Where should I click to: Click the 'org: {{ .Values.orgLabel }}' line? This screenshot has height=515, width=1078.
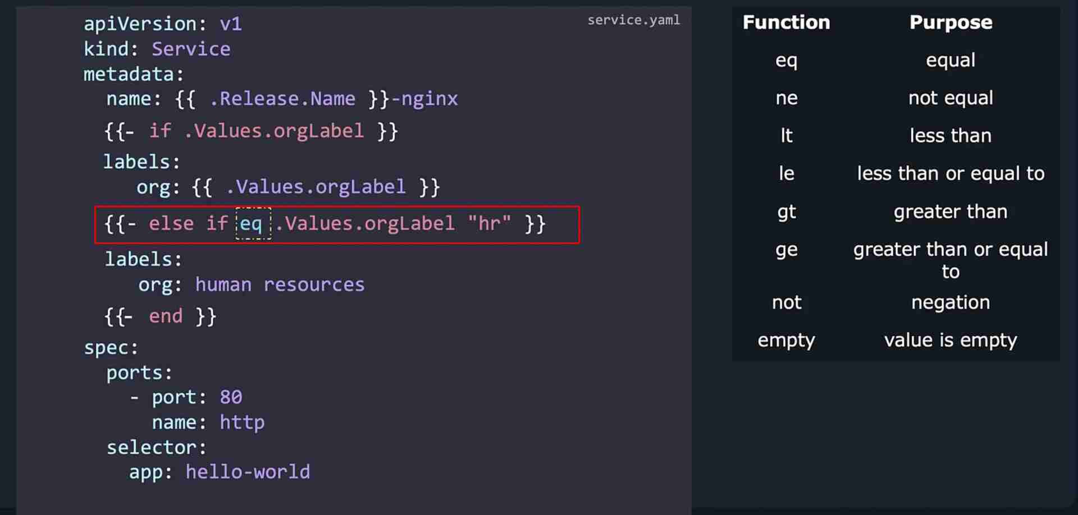(x=289, y=187)
